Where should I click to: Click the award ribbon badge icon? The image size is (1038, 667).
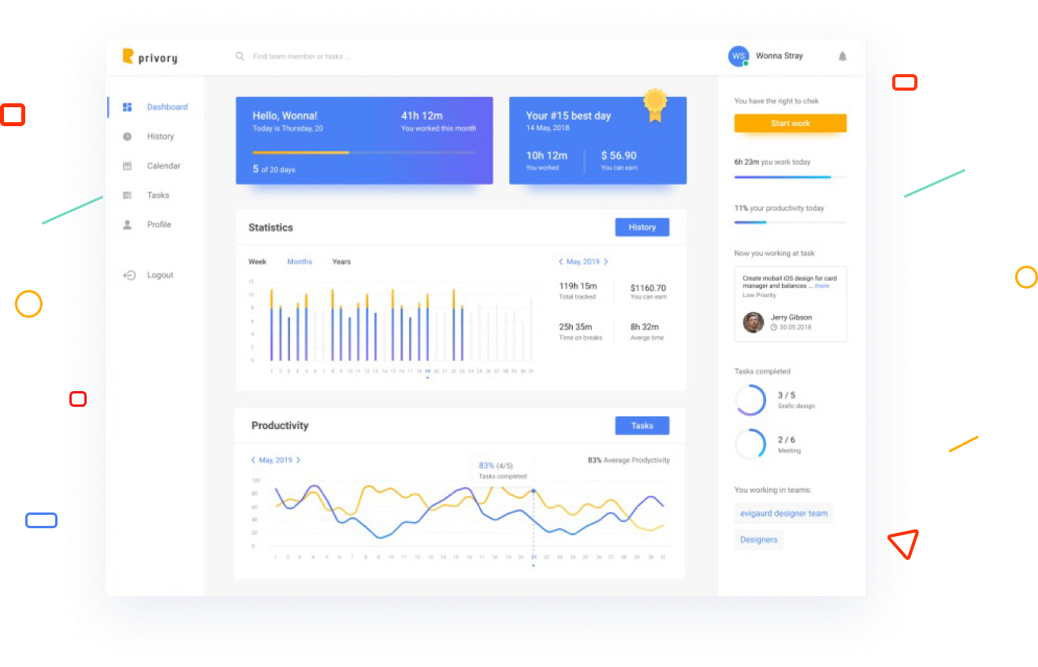[x=655, y=105]
